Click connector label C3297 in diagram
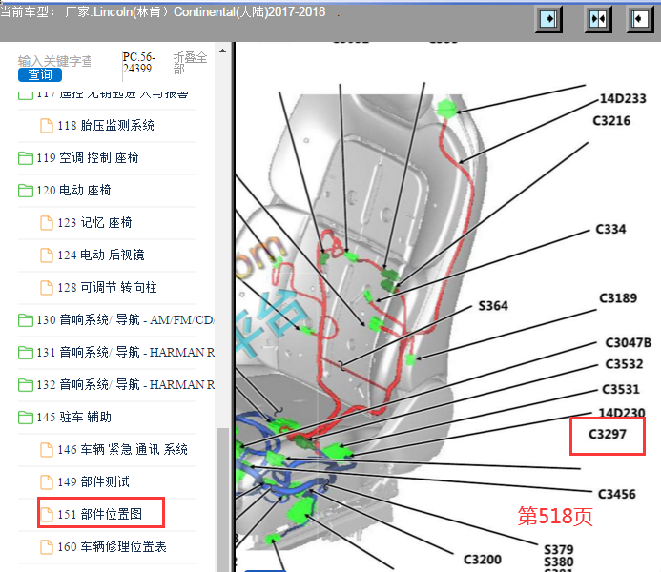 [608, 435]
